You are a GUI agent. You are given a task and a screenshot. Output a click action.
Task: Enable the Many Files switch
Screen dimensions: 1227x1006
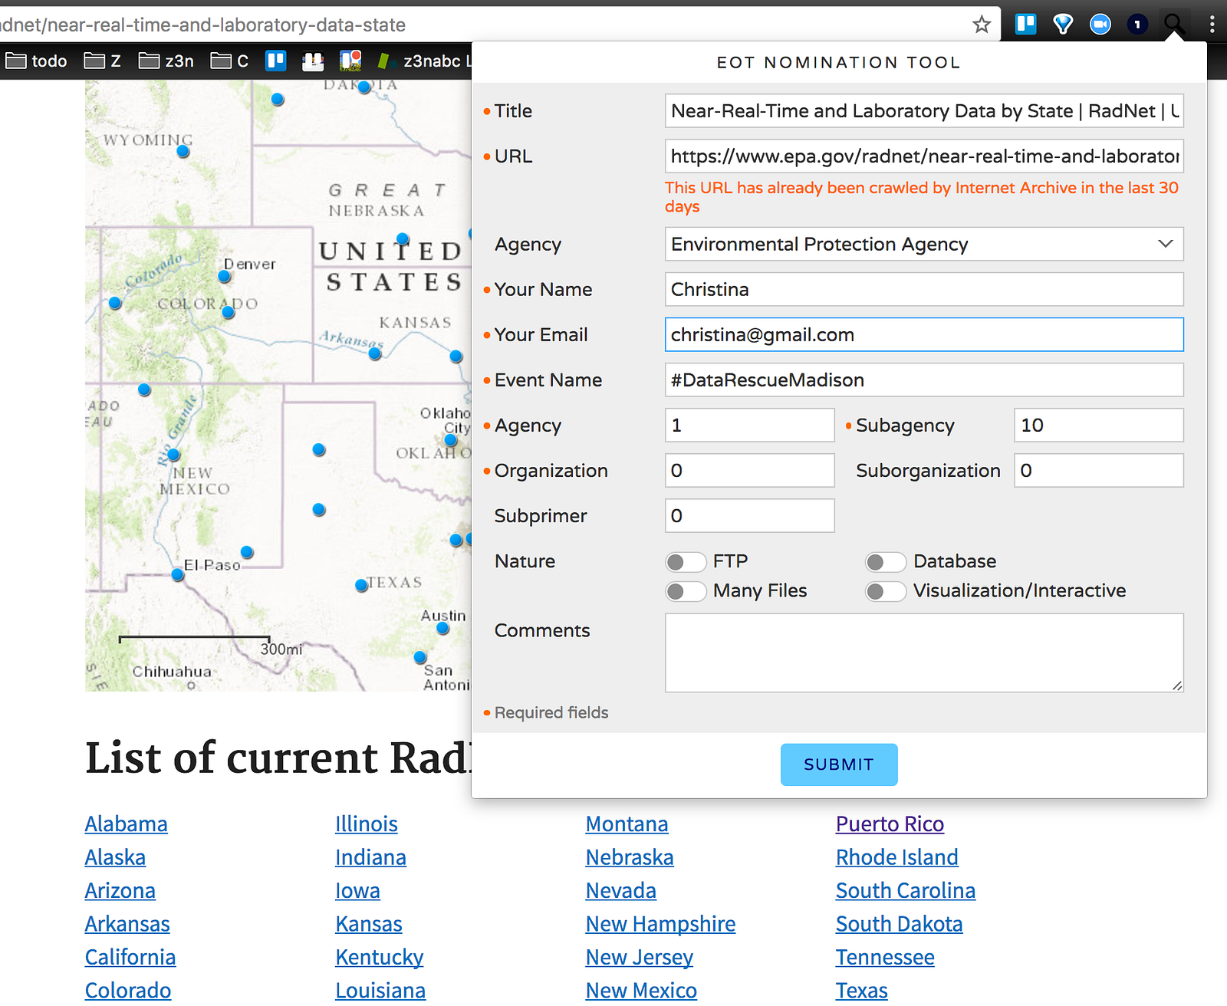click(686, 591)
